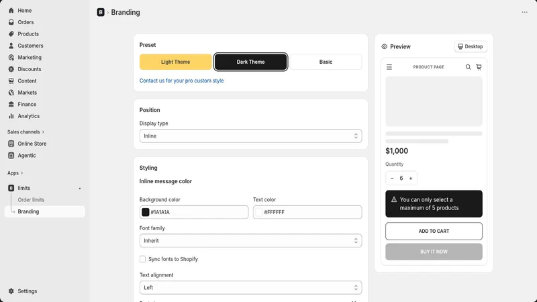The image size is (537, 302).
Task: Open the background color swatch #1A1A1A
Action: tap(145, 212)
